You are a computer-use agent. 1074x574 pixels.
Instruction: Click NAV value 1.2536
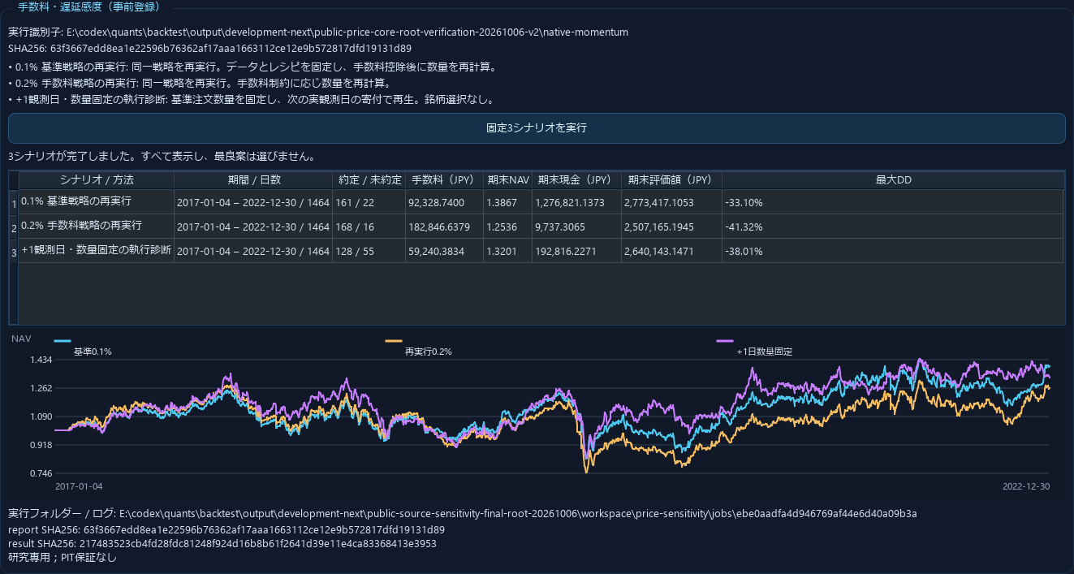click(x=507, y=227)
